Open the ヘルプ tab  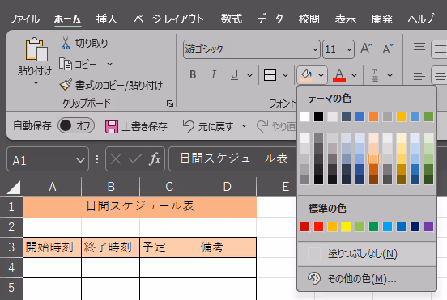[421, 19]
